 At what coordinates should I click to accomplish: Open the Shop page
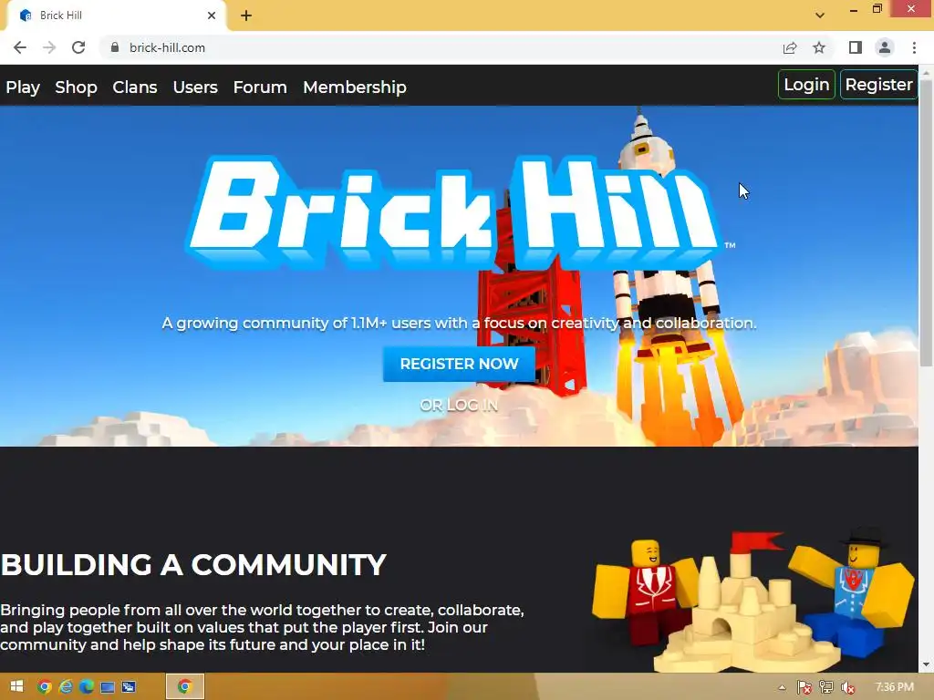(76, 87)
